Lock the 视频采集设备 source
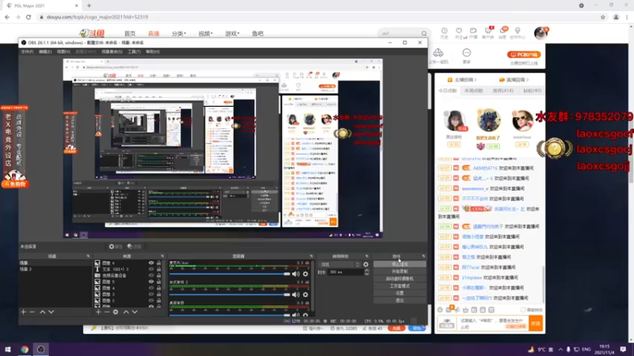The image size is (634, 356). pos(158,275)
